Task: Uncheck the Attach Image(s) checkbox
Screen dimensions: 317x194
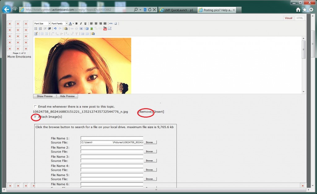Action: [x=35, y=117]
